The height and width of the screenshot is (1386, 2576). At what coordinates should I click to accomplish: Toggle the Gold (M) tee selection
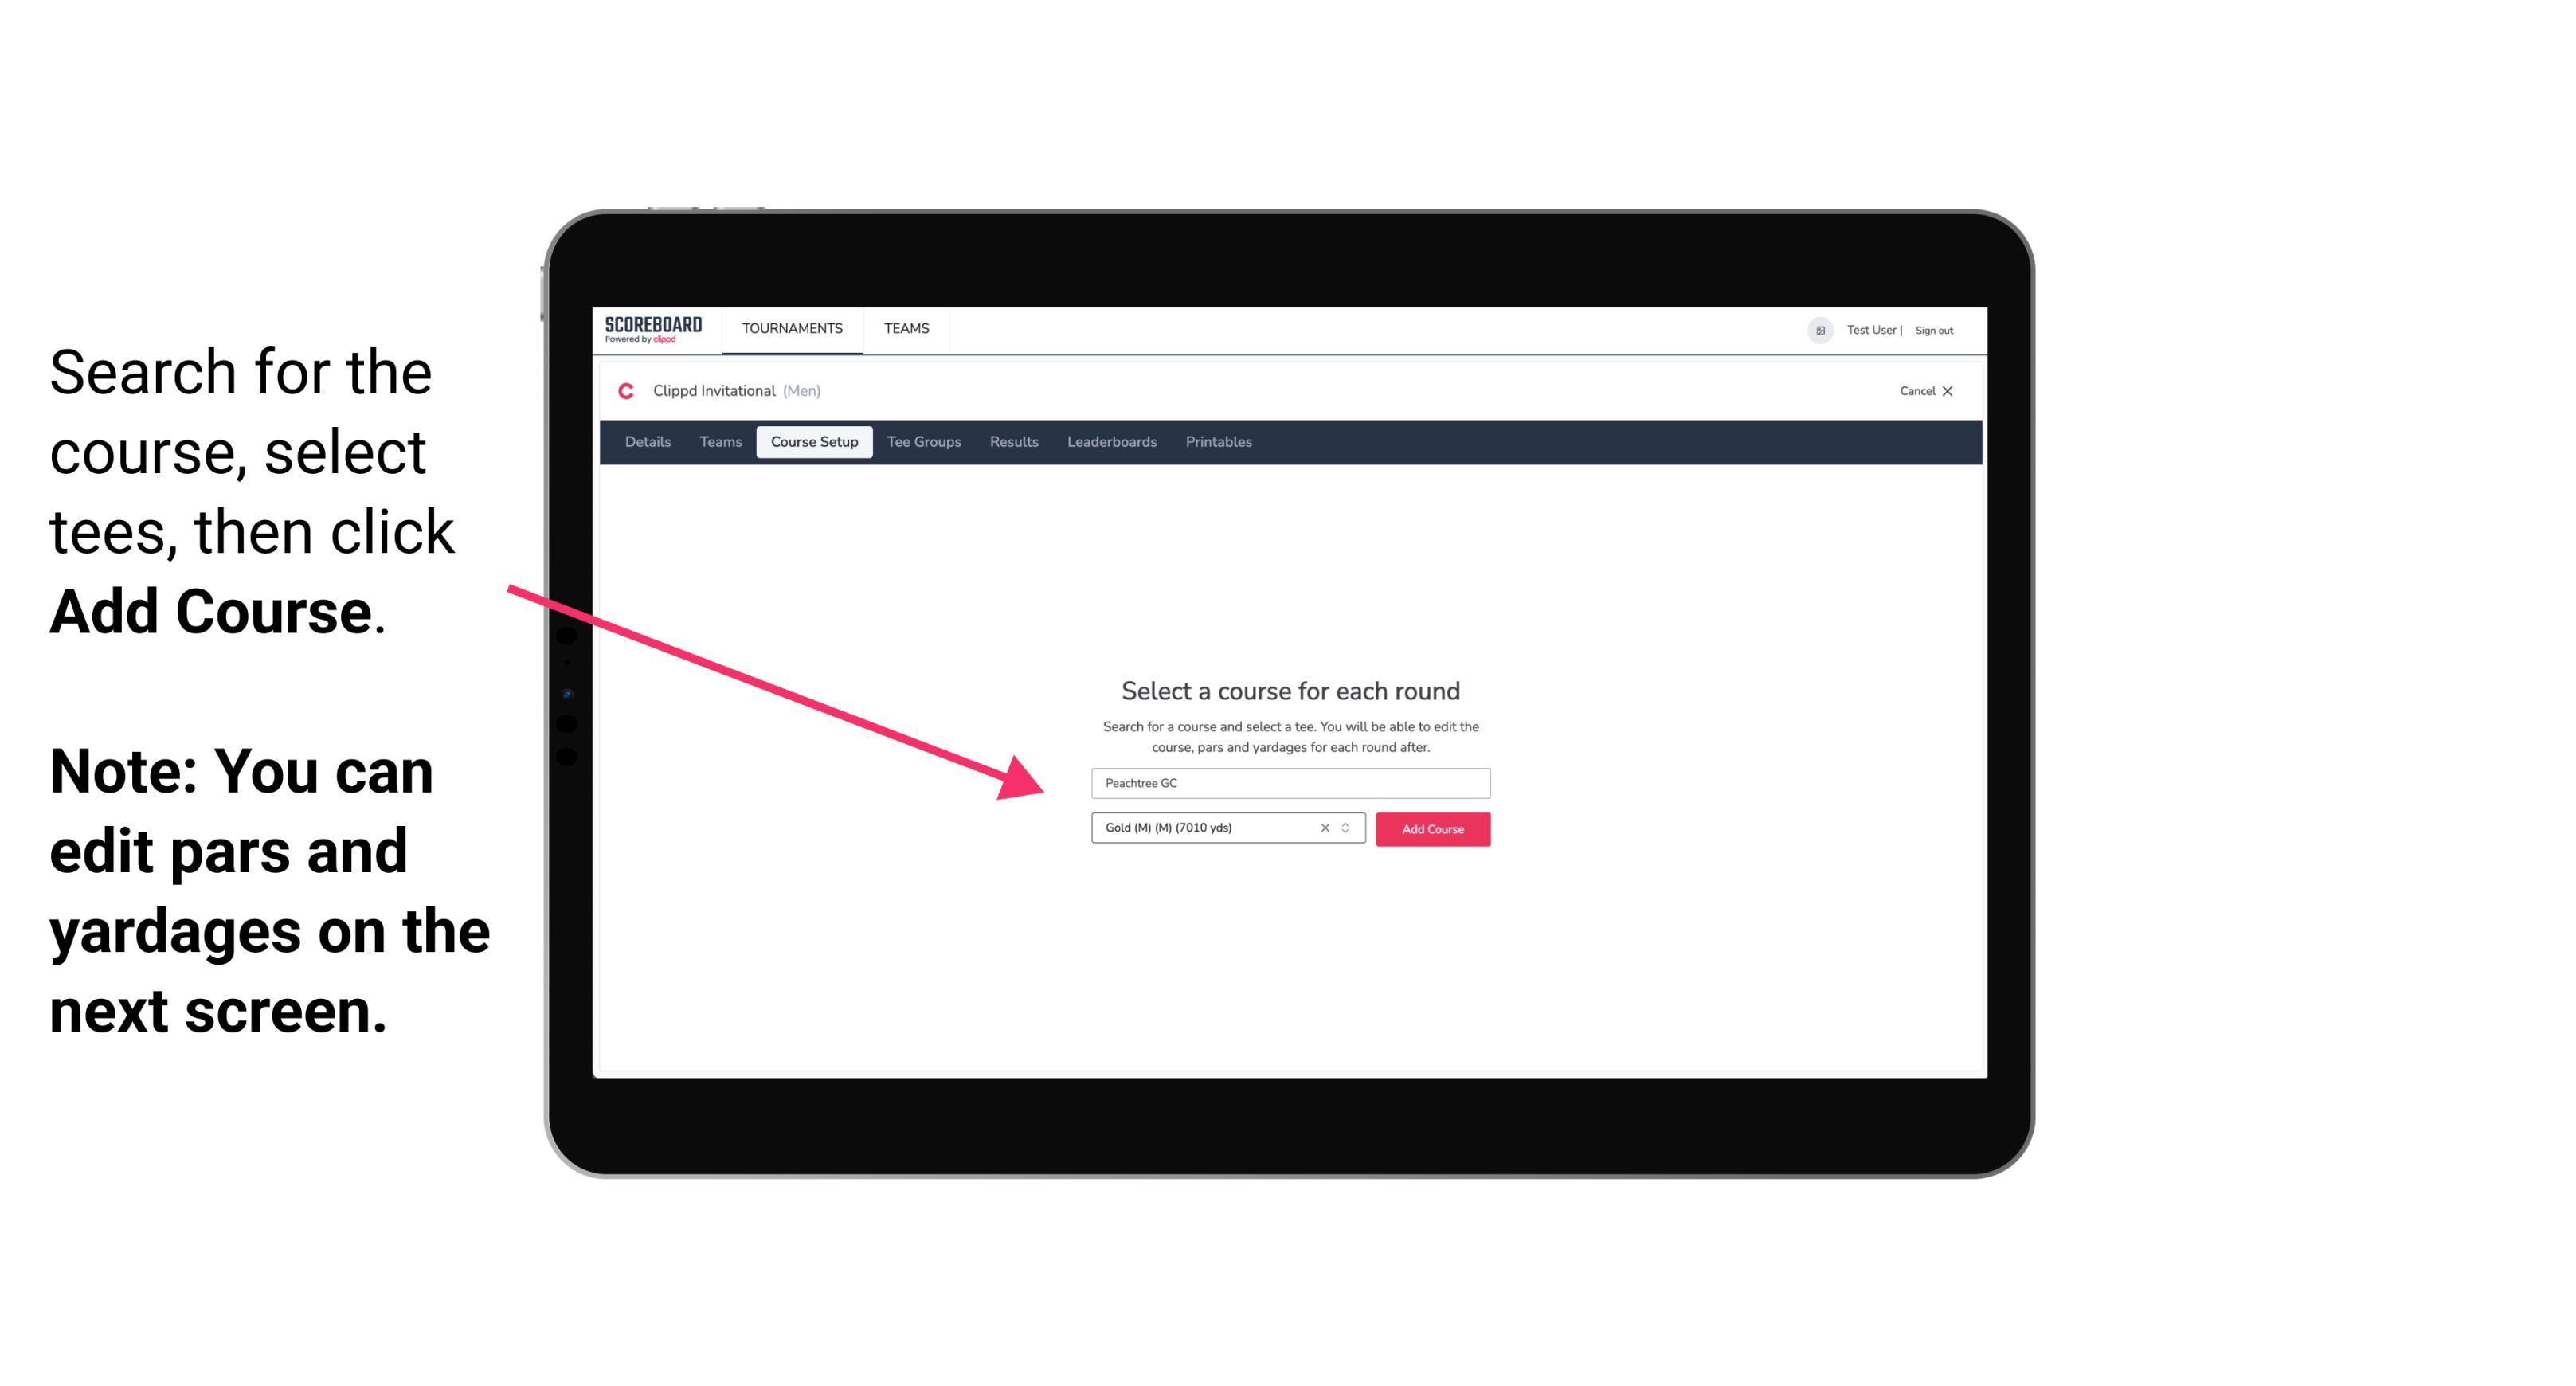[x=1349, y=829]
